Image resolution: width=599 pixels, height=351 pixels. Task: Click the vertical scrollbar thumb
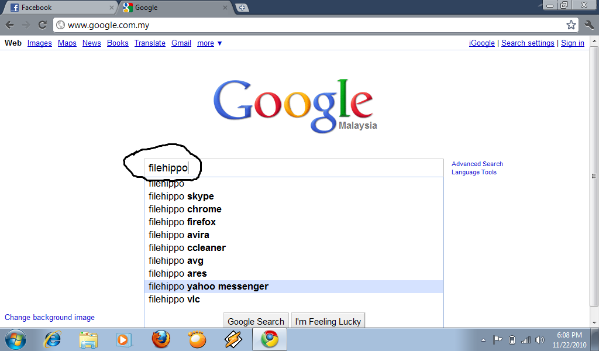(x=594, y=176)
